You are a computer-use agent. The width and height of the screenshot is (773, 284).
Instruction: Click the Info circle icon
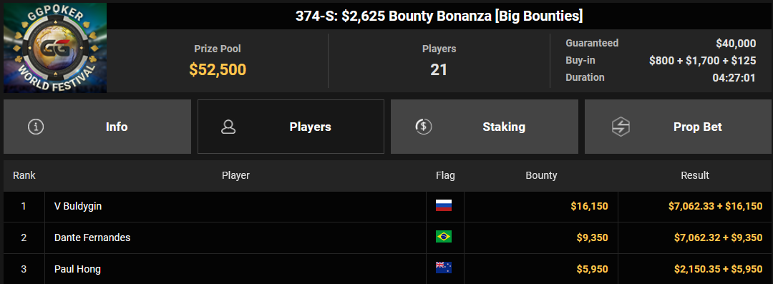(36, 127)
